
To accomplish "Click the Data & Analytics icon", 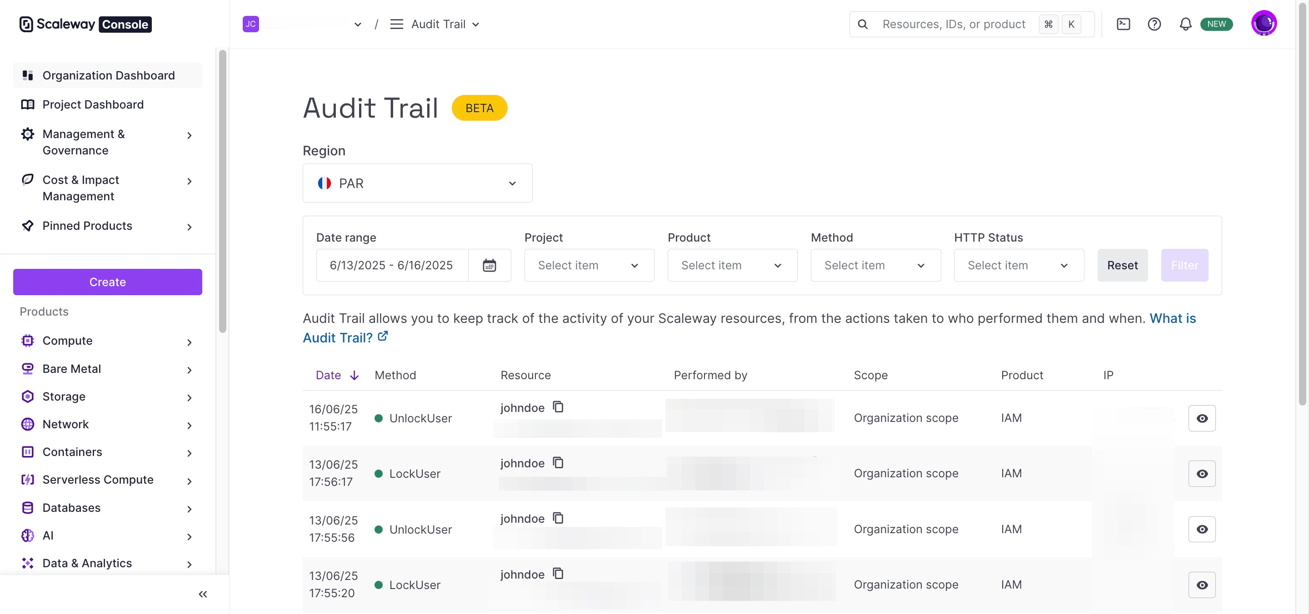I will coord(27,563).
